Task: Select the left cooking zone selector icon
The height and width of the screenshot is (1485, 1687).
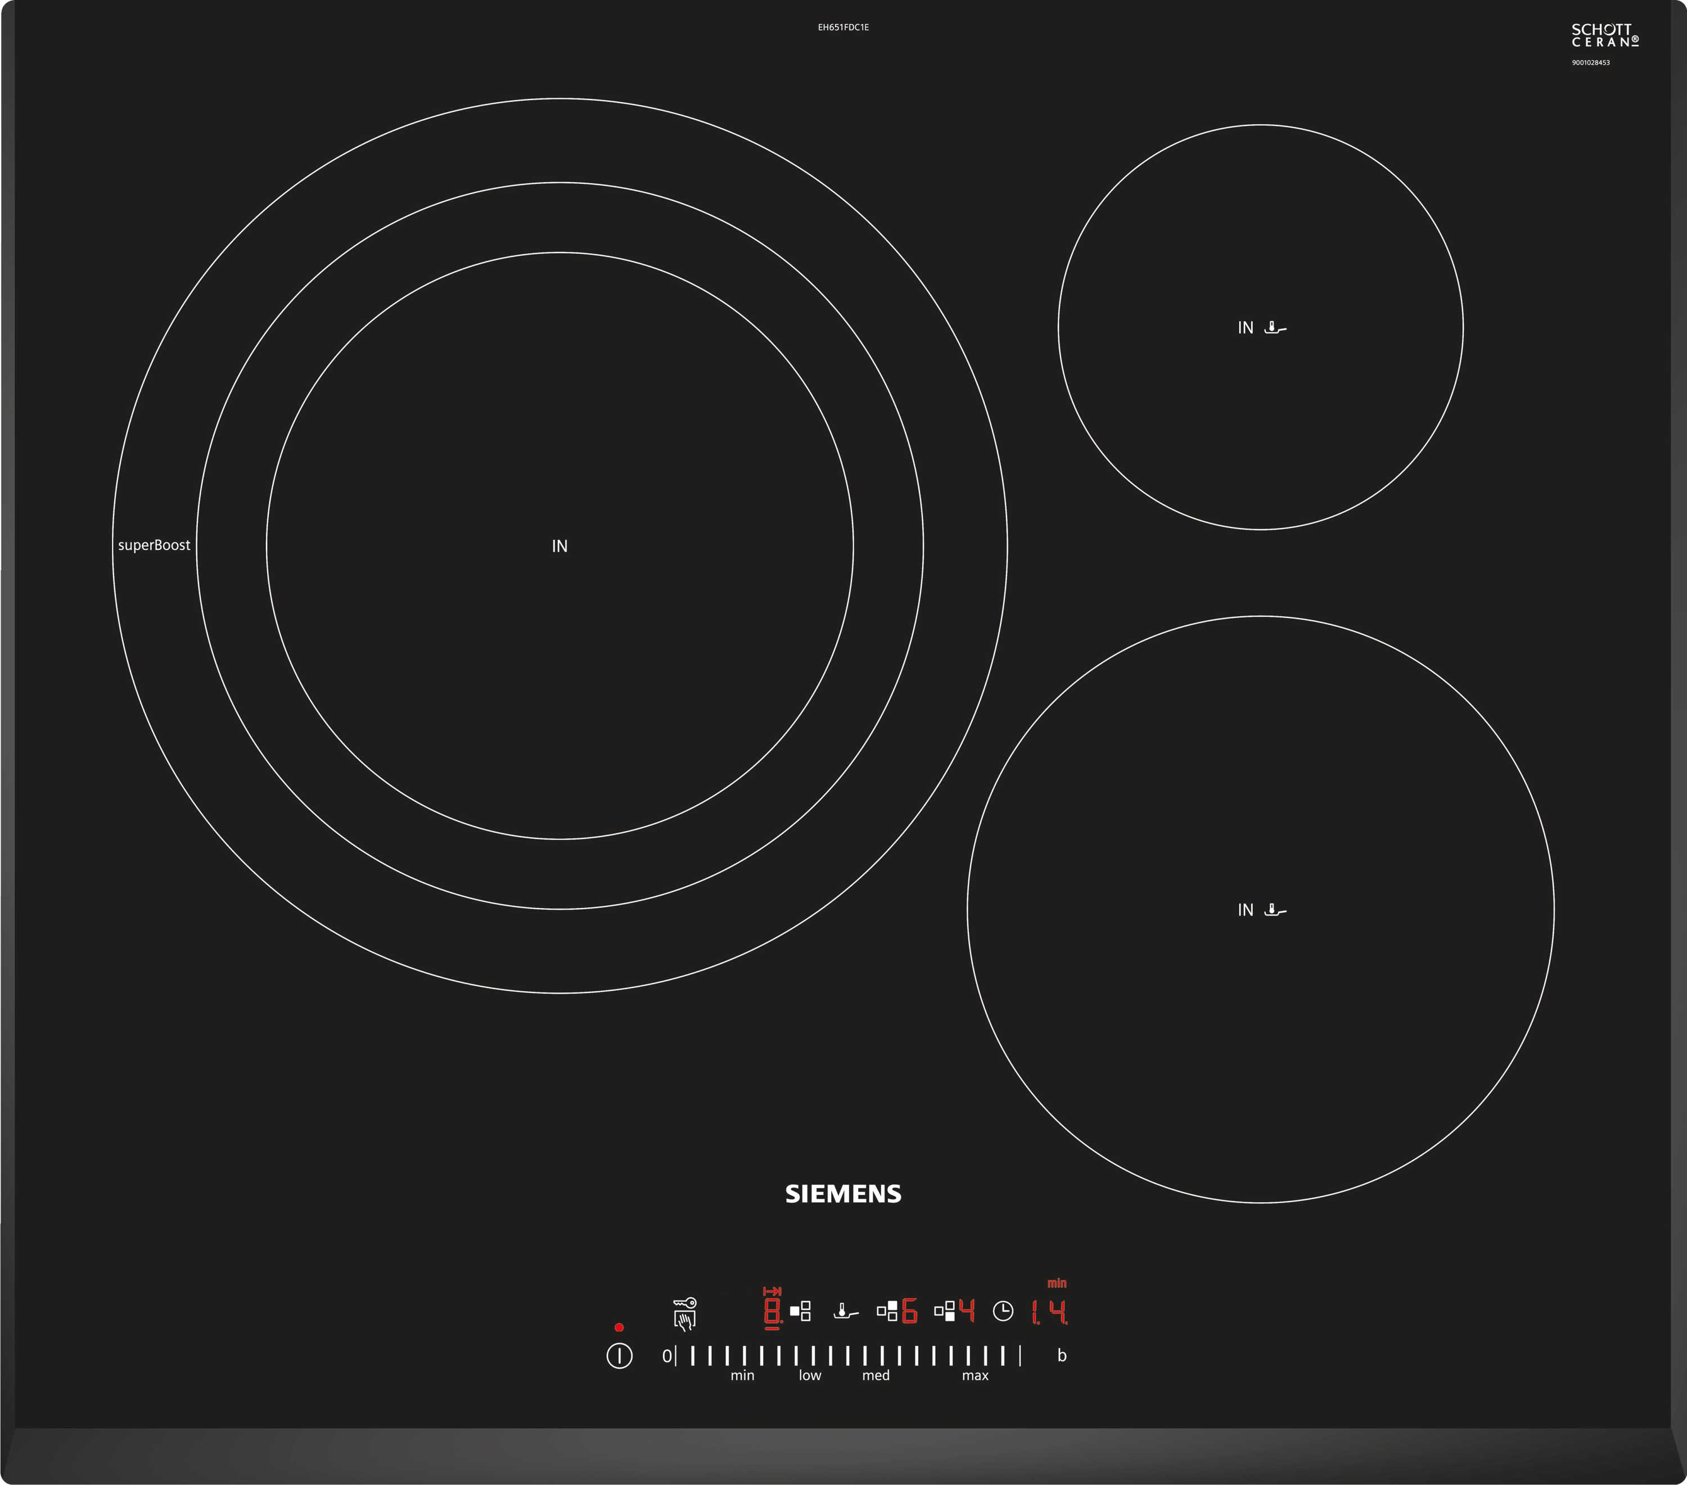Action: click(801, 1311)
